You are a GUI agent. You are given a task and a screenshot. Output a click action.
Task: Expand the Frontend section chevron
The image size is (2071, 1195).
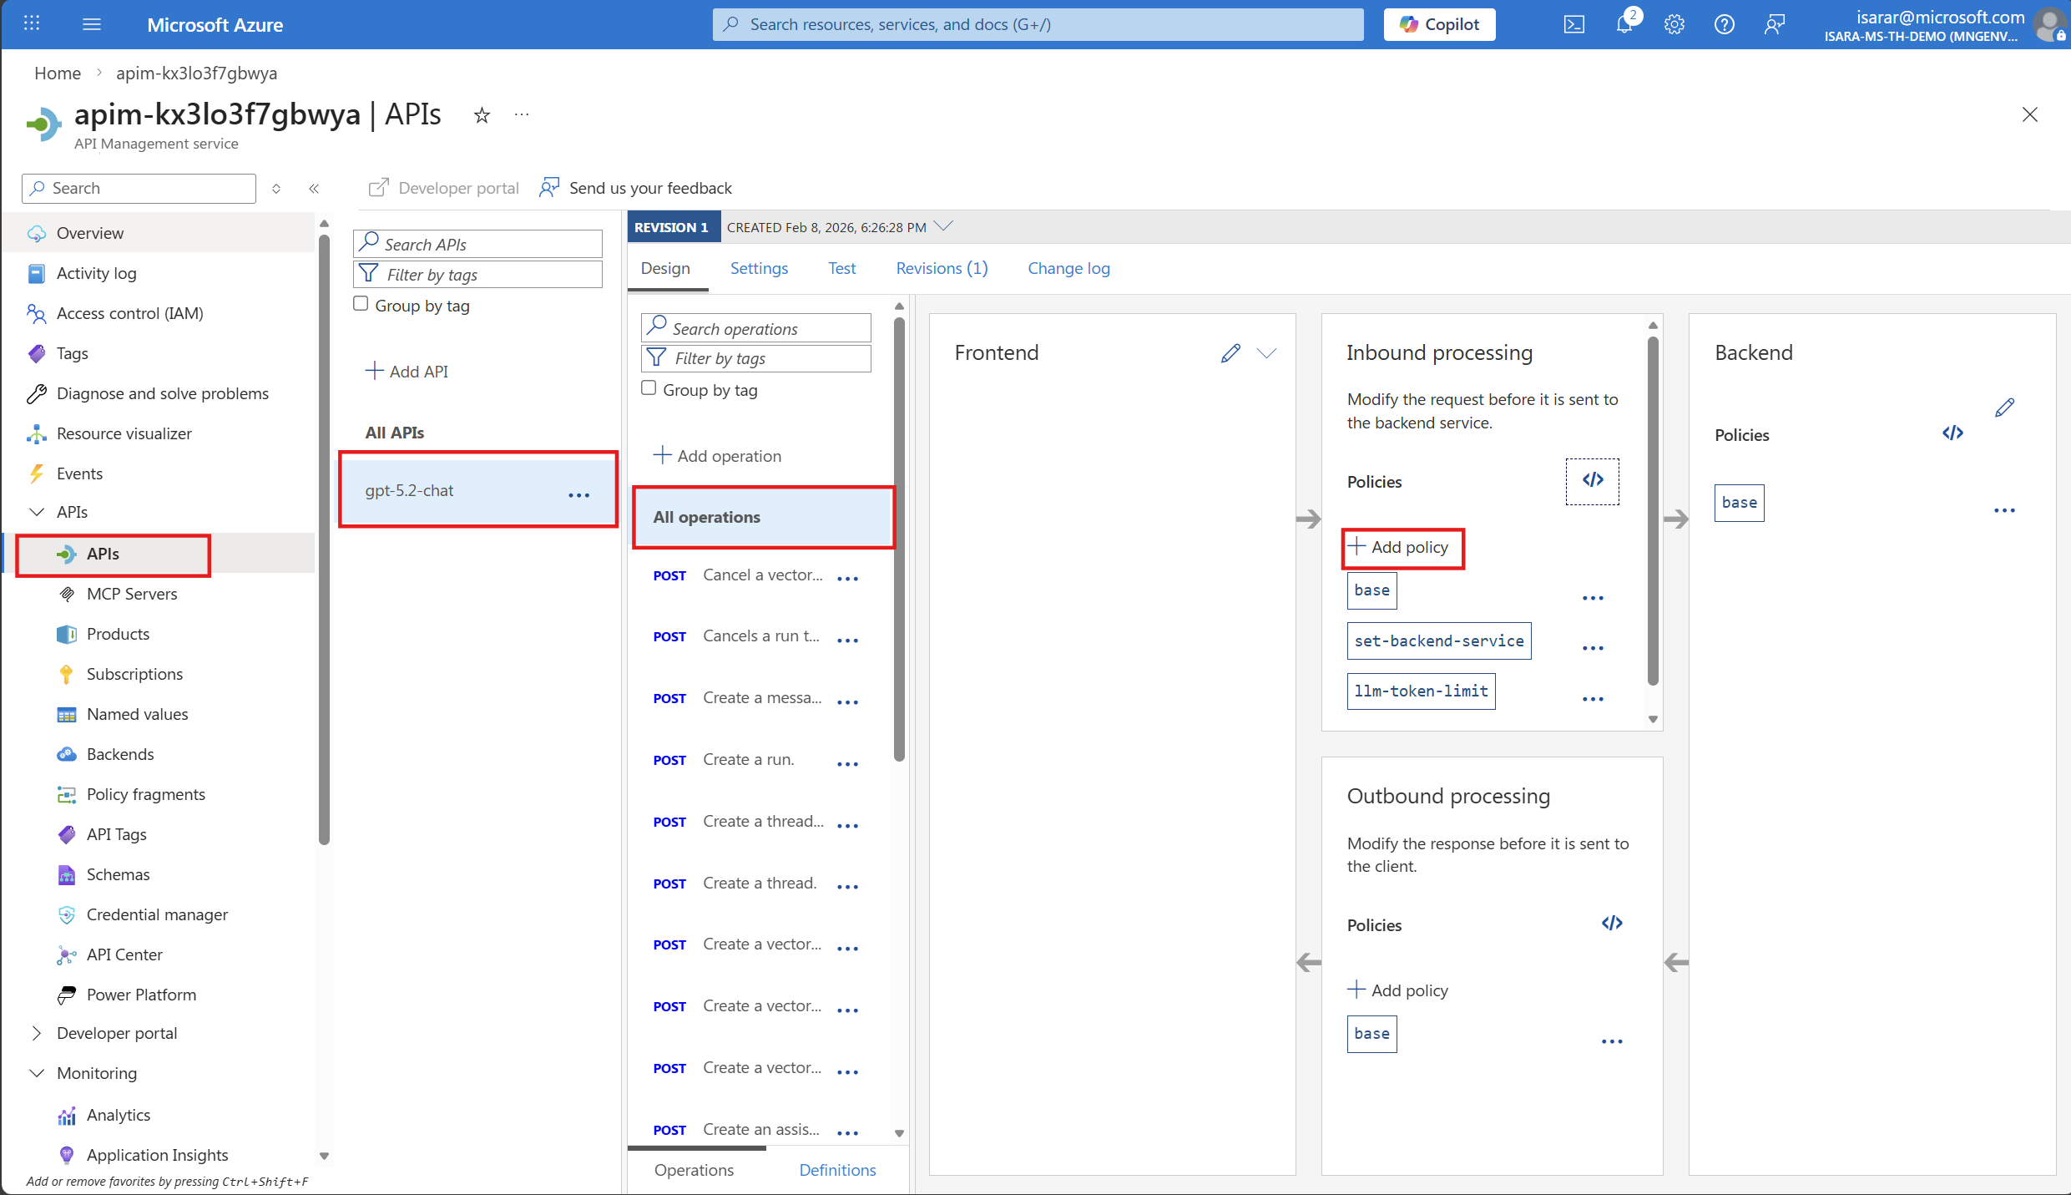coord(1266,353)
